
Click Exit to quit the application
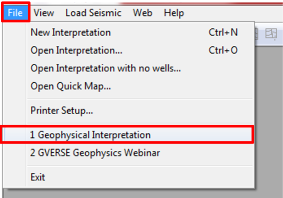click(x=38, y=177)
